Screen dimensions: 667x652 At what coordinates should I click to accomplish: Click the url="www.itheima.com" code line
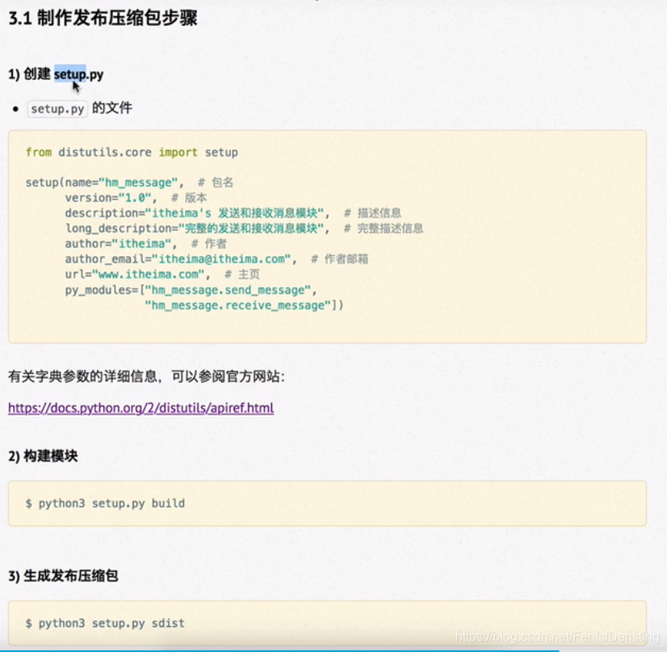[x=162, y=275]
